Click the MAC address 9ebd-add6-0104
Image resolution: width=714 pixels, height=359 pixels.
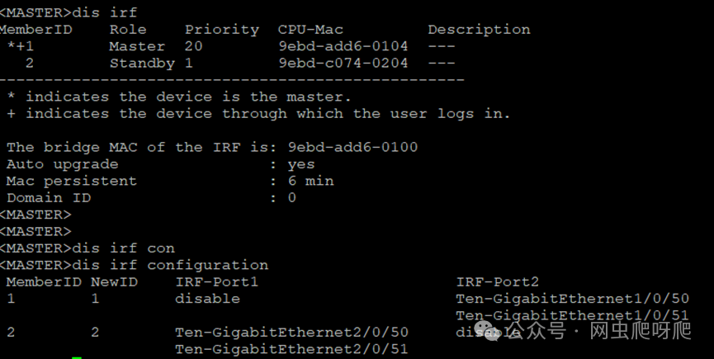coord(343,46)
